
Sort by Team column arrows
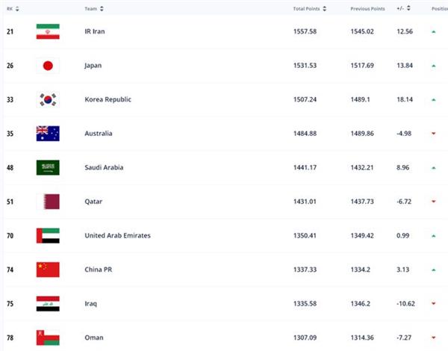tap(102, 9)
